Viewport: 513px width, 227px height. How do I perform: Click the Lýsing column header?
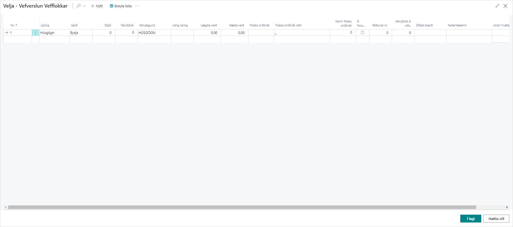(x=45, y=25)
